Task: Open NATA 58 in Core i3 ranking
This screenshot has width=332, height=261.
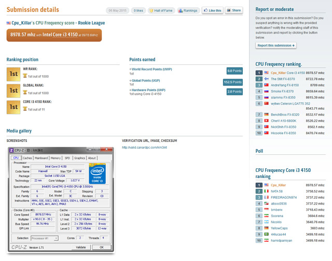Action: (276, 191)
